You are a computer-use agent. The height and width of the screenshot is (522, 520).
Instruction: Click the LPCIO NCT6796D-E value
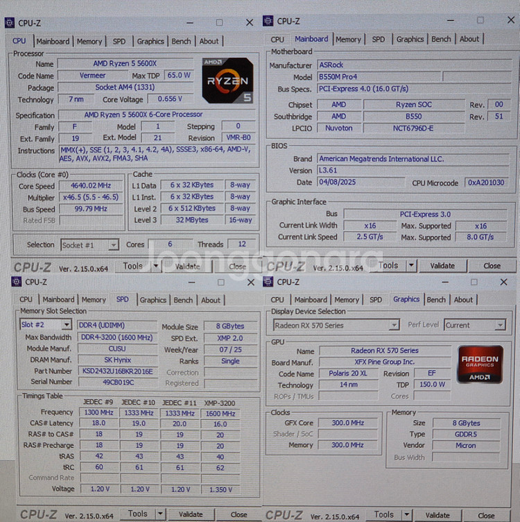tap(413, 128)
